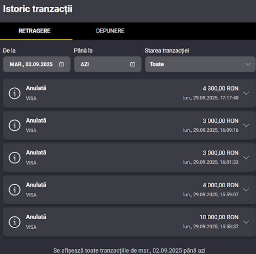This screenshot has width=256, height=254.
Task: Click info icon of 4 000,00 RON transaction
Action: [14, 190]
